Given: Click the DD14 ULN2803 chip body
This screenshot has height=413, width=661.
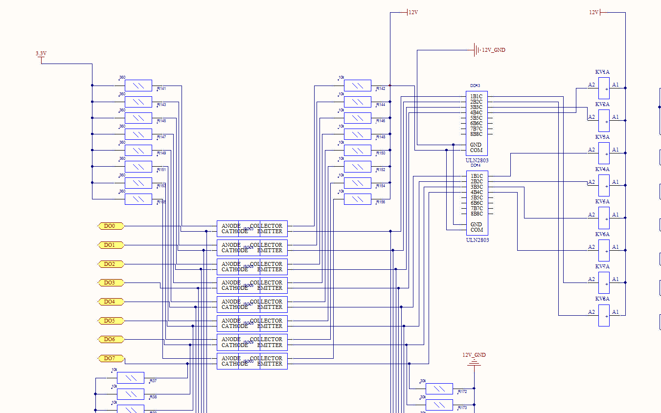Looking at the screenshot, I should point(477,203).
